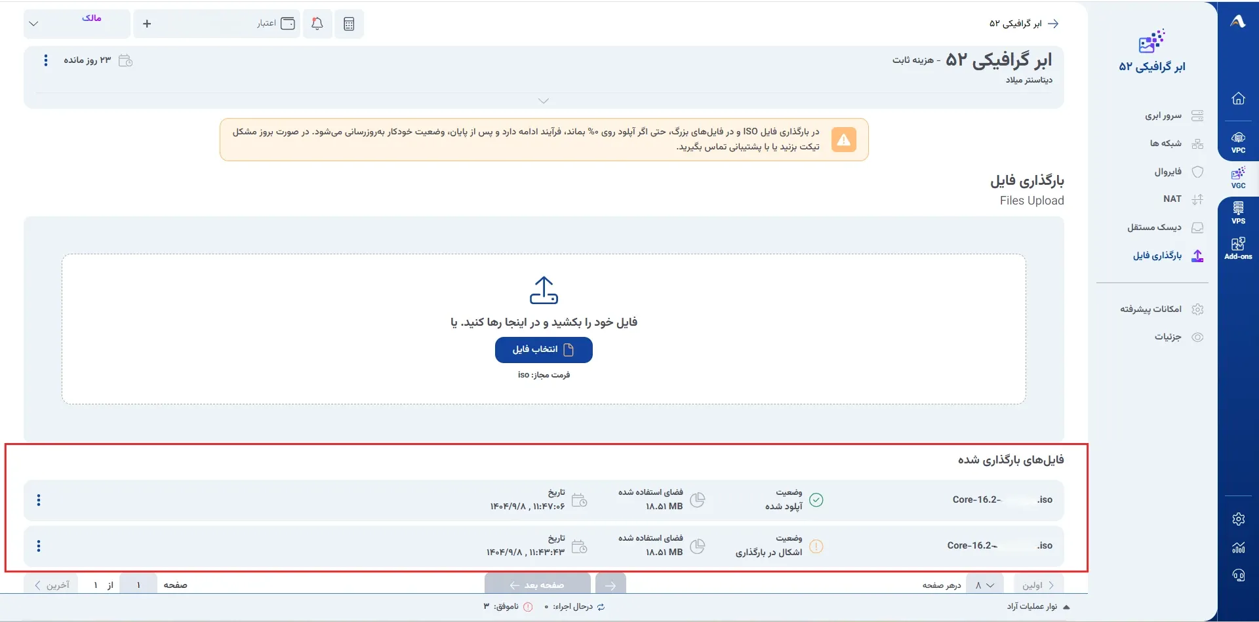Image resolution: width=1259 pixels, height=622 pixels.
Task: Change the items per page dropdown
Action: (985, 585)
